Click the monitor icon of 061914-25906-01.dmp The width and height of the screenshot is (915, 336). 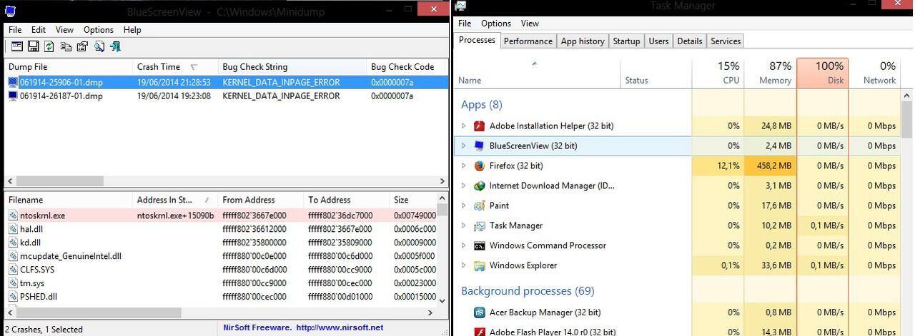coord(13,82)
